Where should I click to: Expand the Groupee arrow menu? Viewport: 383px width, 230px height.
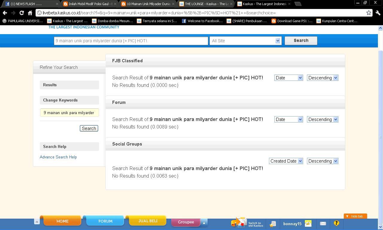point(204,223)
